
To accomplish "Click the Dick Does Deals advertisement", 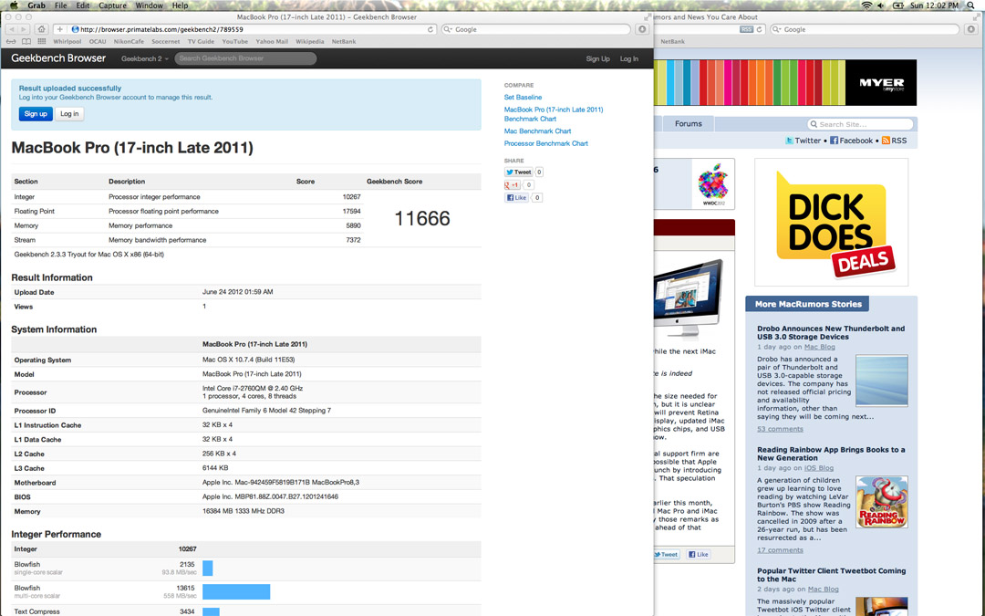I will pyautogui.click(x=831, y=223).
